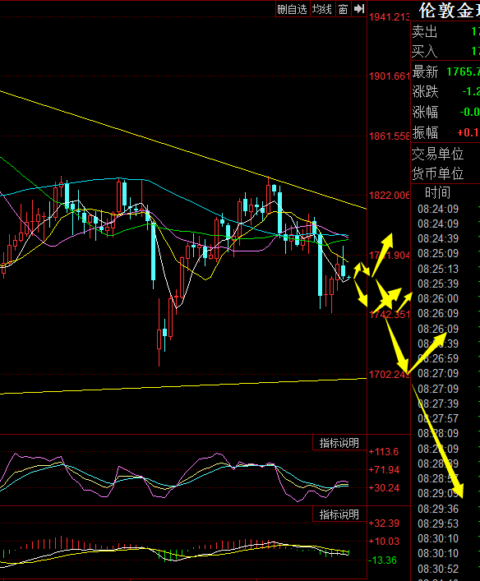Select the 08:24:39 tick row
Screen dimensions: 480x581
tap(445, 238)
